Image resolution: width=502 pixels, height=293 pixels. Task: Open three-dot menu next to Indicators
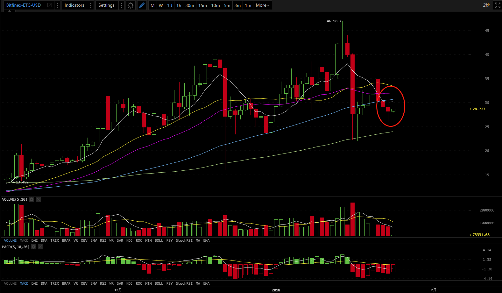coord(91,5)
